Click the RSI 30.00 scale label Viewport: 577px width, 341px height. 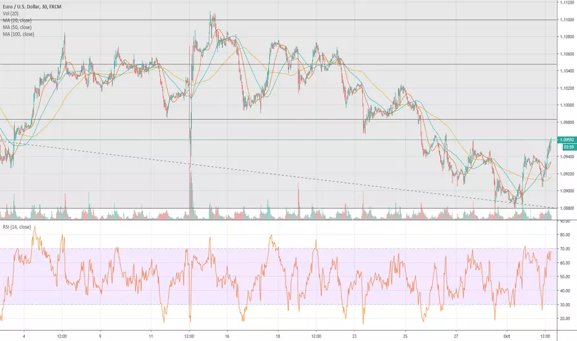[x=565, y=305]
